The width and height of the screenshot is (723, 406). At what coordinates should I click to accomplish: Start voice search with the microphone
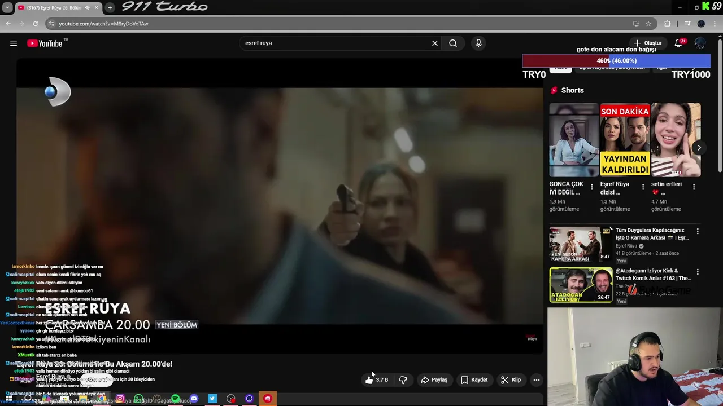coord(478,43)
